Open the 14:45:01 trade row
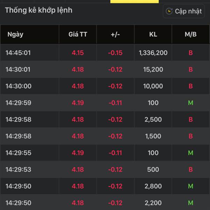 [105, 52]
